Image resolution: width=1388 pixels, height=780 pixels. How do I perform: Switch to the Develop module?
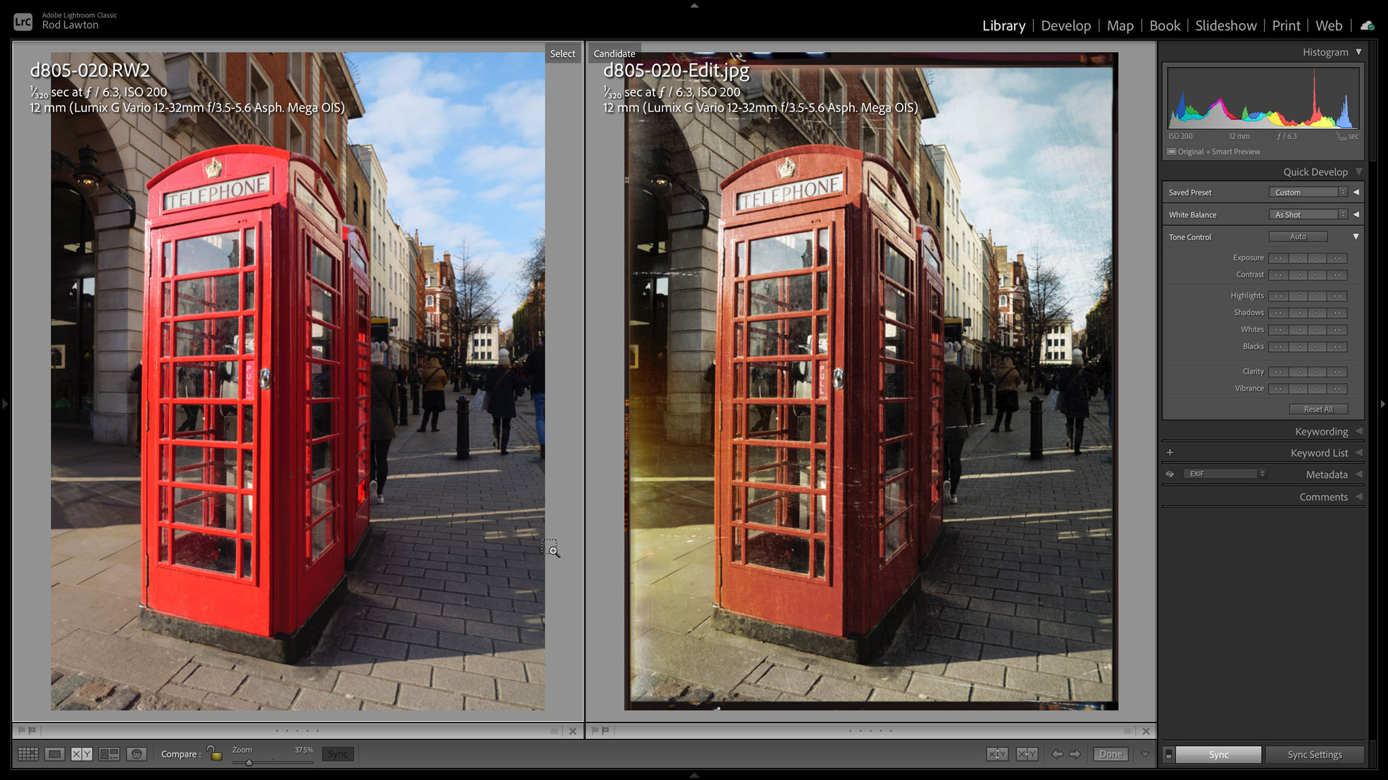(x=1065, y=26)
